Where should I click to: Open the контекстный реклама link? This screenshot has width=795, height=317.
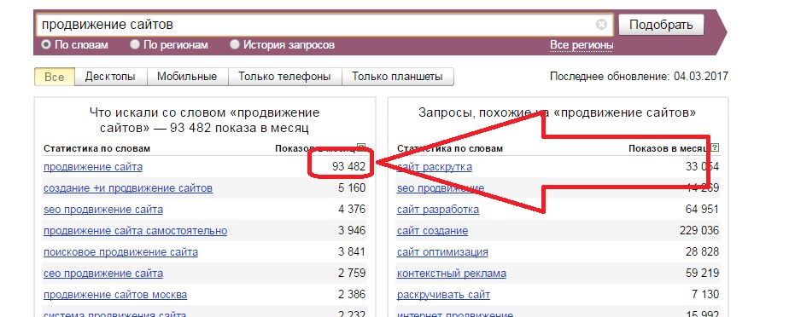point(451,274)
